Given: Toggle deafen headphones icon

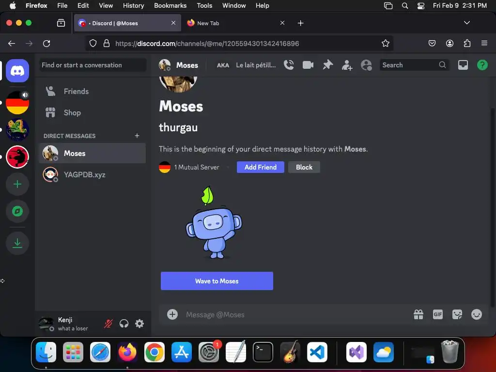Looking at the screenshot, I should [124, 323].
